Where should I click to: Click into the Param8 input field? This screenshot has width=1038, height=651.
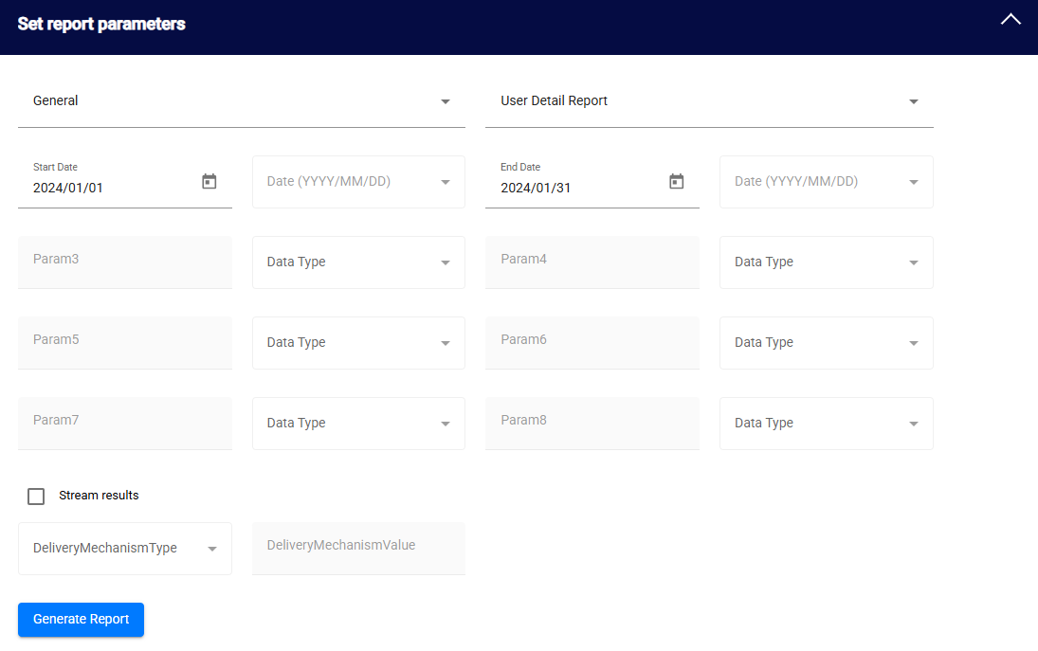click(592, 424)
